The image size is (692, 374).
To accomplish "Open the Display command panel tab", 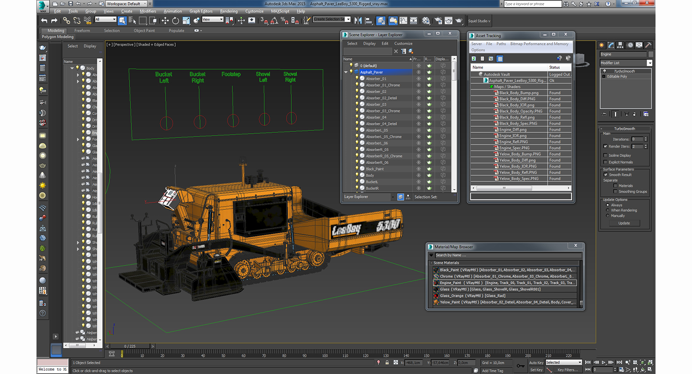I will (639, 45).
